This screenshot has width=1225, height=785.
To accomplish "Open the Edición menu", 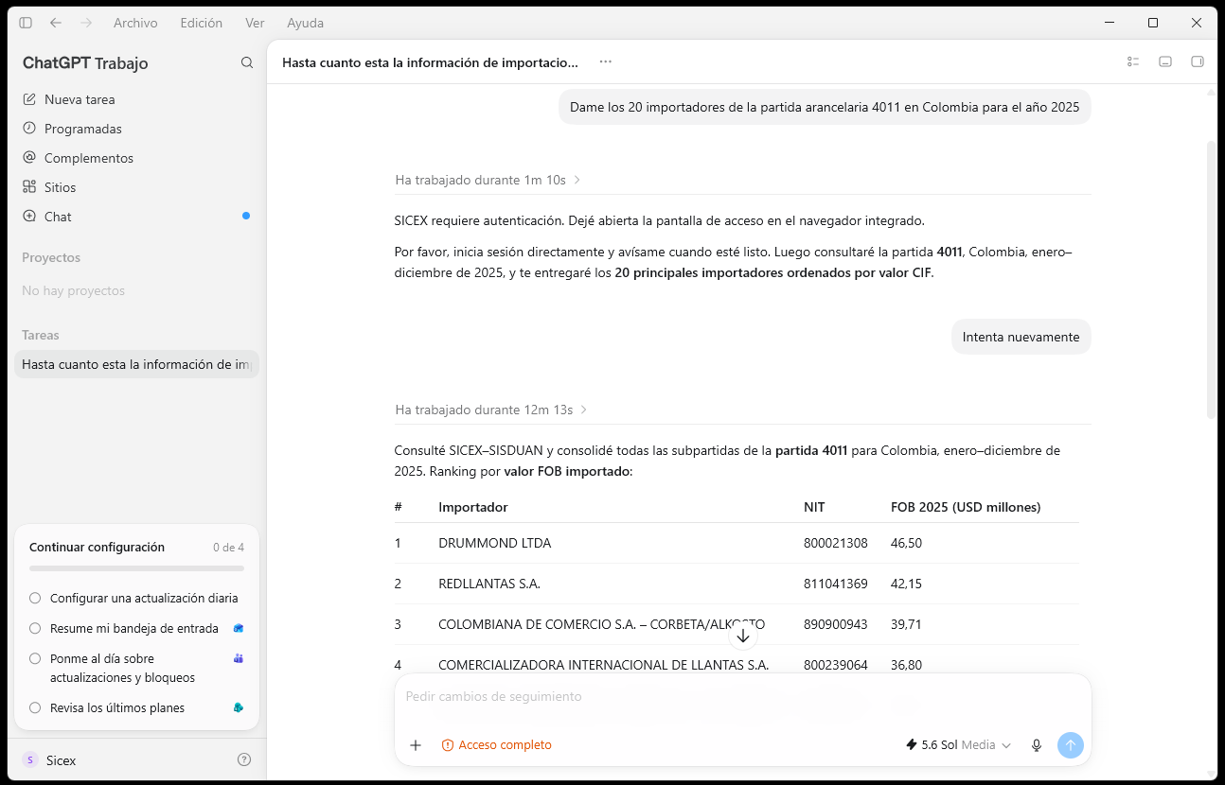I will point(202,23).
